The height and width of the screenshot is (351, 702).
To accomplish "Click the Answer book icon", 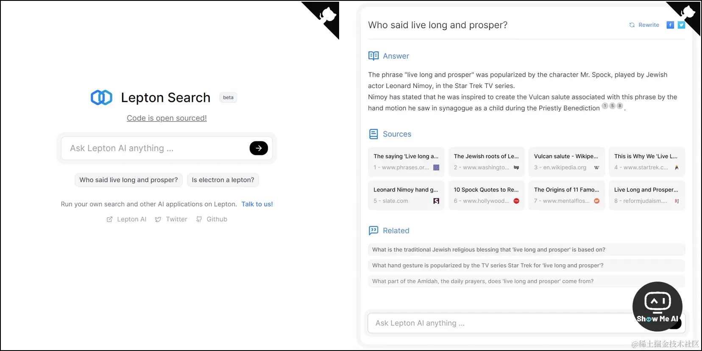I will [x=373, y=56].
